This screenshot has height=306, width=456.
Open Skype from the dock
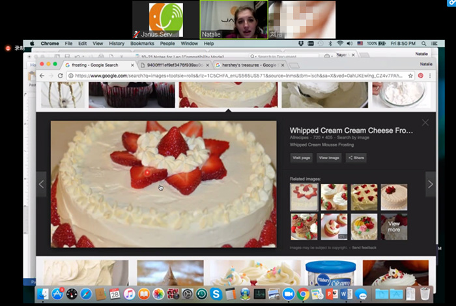[216, 294]
